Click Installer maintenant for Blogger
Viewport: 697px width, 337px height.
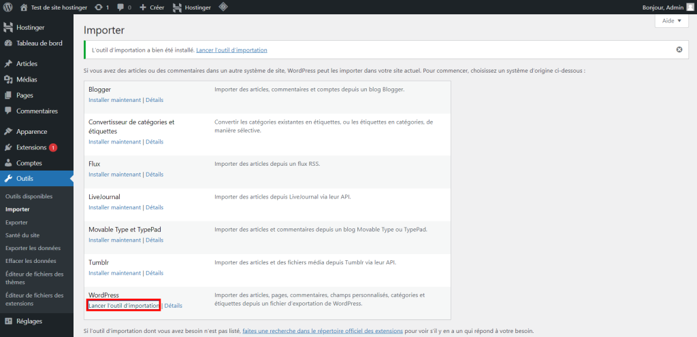[x=114, y=101]
